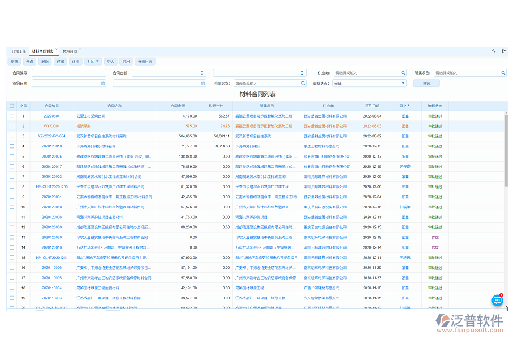Open the 审批状态 dropdown showing 全部

coord(370,83)
